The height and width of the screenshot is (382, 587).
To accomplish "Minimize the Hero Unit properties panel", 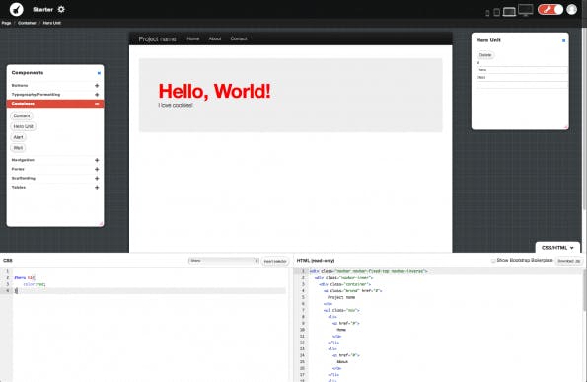I will [563, 40].
